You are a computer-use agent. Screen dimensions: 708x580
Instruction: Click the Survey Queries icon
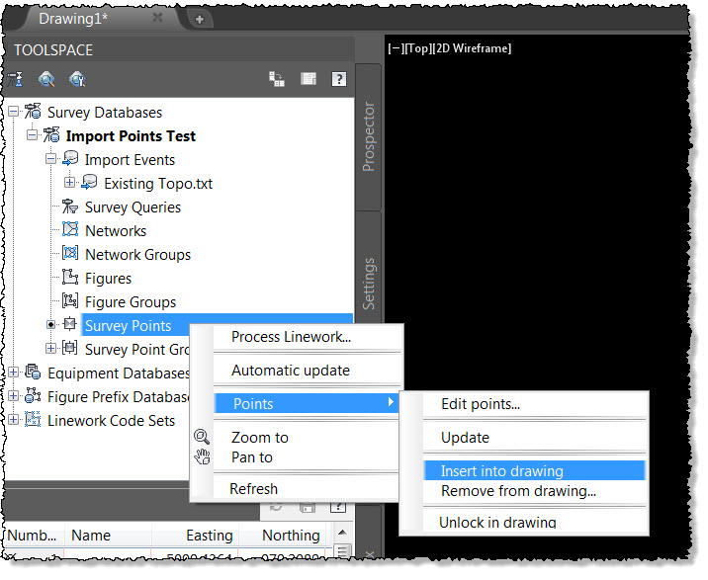[70, 207]
